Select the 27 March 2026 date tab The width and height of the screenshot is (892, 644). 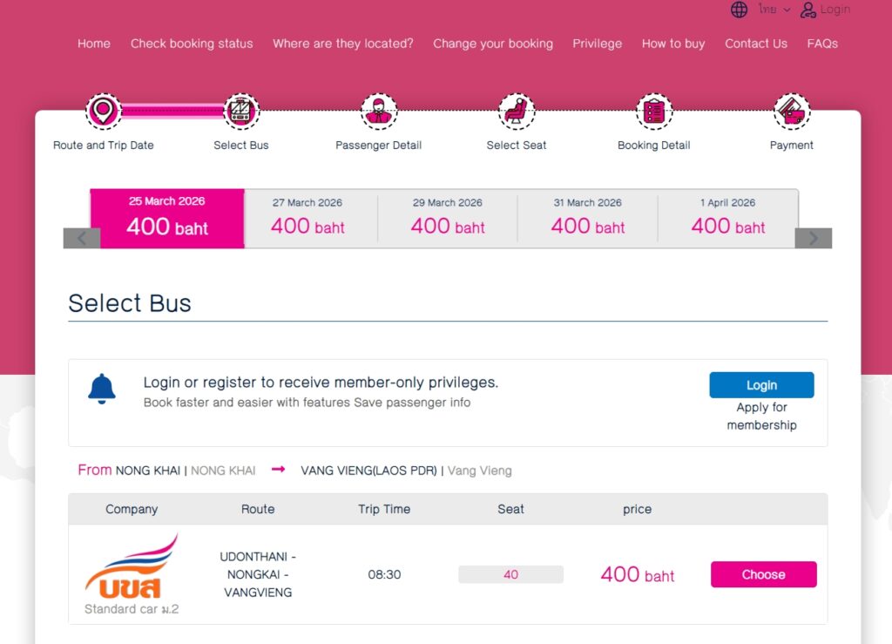307,219
